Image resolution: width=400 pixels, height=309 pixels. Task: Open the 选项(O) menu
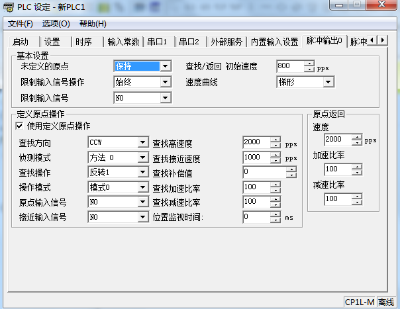(56, 24)
